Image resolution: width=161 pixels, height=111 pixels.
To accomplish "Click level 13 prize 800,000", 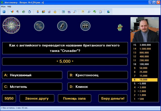I will tap(141, 53).
